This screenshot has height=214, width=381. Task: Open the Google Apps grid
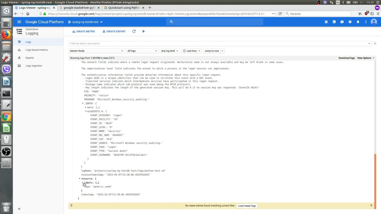click(x=326, y=22)
